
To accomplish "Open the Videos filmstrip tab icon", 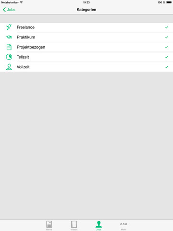I will [x=74, y=224].
